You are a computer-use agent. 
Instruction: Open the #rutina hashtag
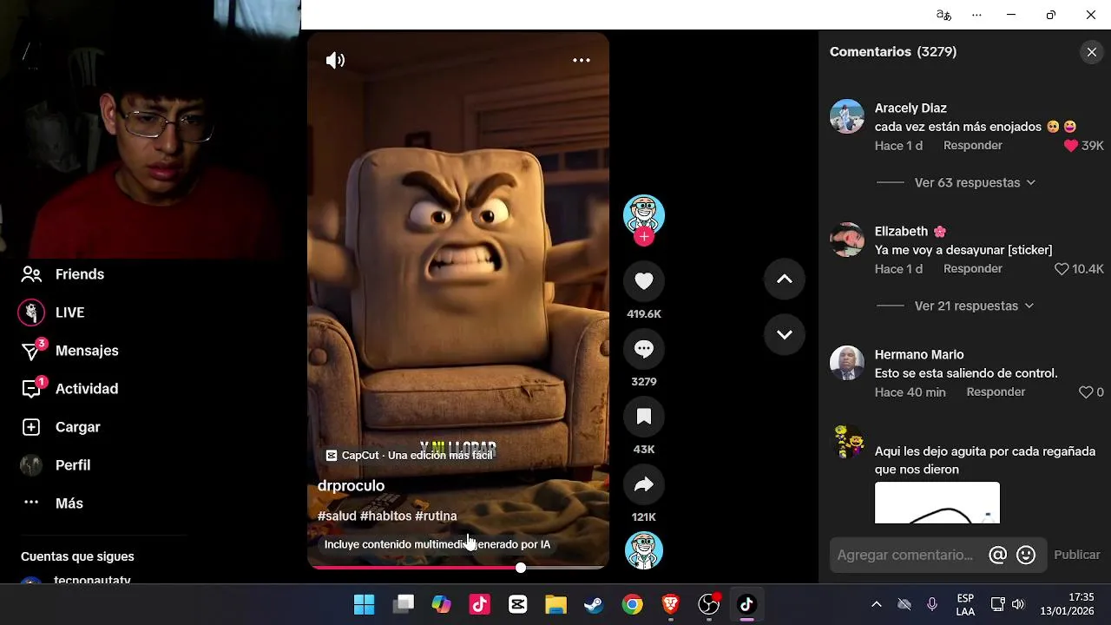436,516
